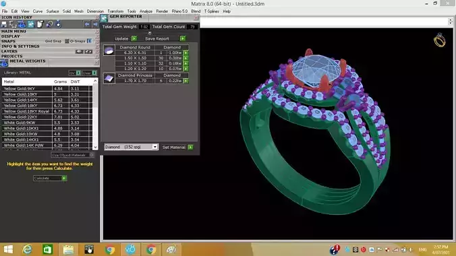Select the Diamond Round gem thumbnail
Viewport: 456px width, 256px height.
(109, 51)
